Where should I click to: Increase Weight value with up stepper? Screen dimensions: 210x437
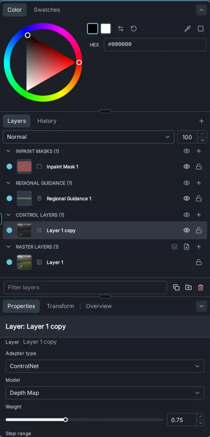pyautogui.click(x=200, y=416)
